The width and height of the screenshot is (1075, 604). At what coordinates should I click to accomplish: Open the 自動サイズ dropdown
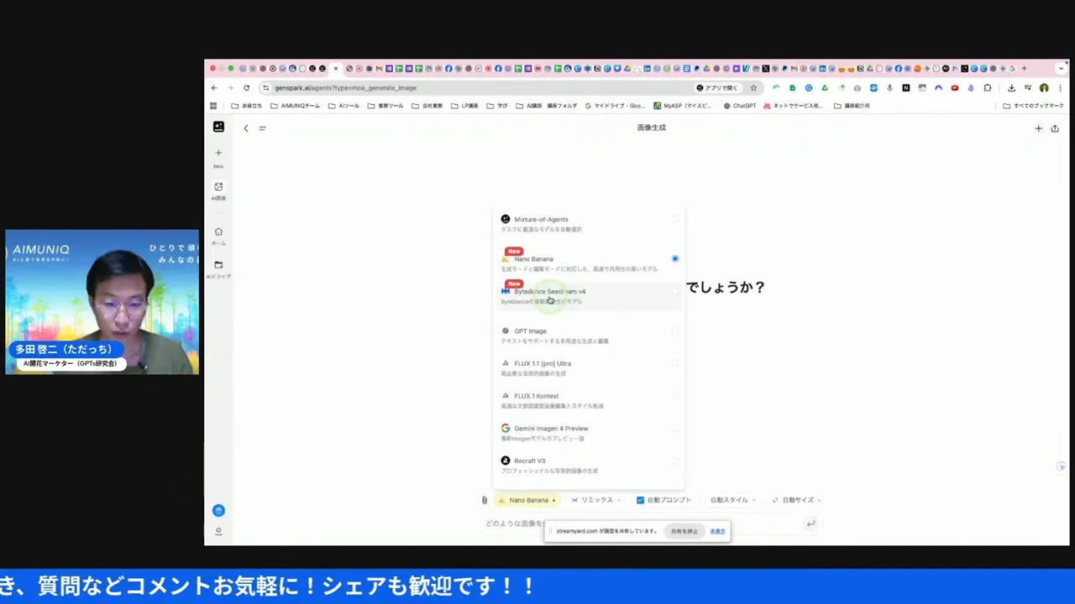(x=796, y=500)
